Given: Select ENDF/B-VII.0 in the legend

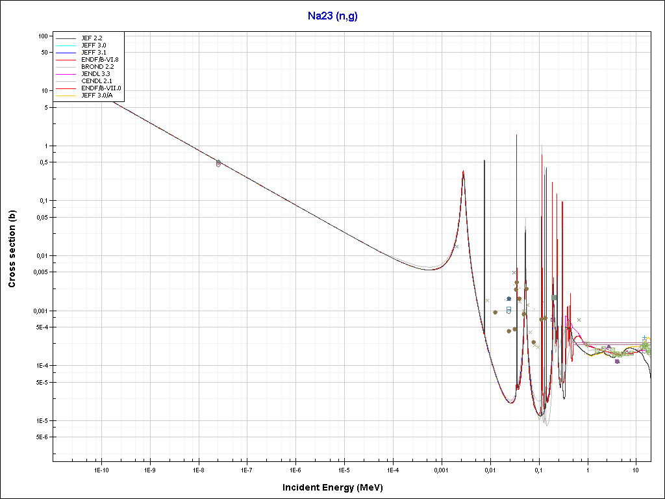Looking at the screenshot, I should 101,88.
